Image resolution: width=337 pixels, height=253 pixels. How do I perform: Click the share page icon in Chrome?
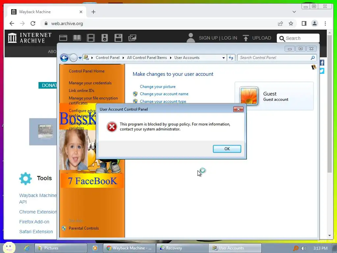[280, 23]
